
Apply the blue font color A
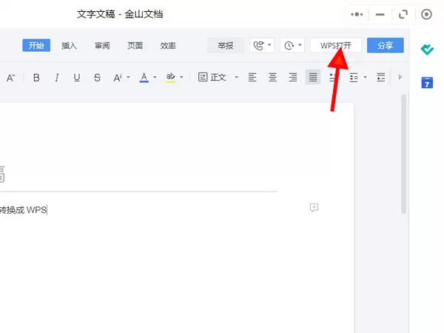coord(144,77)
